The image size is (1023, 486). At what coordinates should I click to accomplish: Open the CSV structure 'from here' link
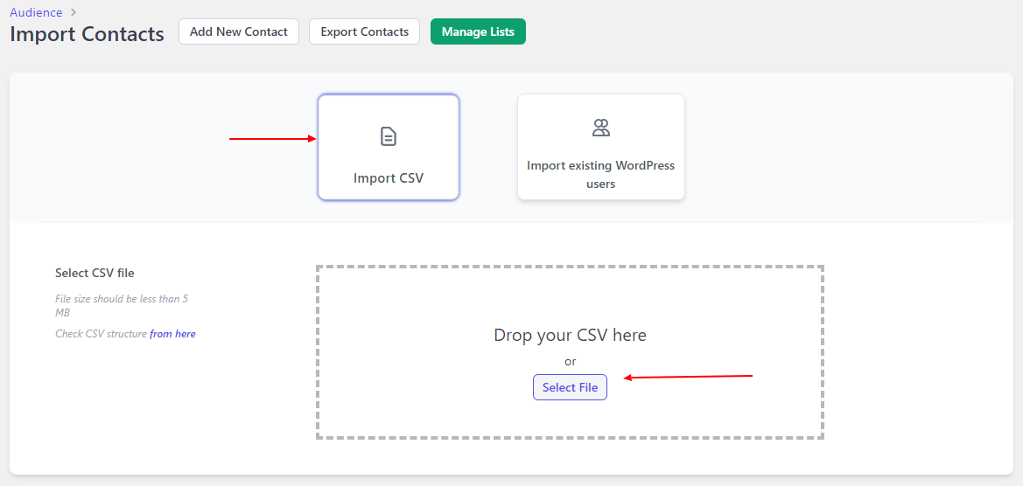[173, 334]
